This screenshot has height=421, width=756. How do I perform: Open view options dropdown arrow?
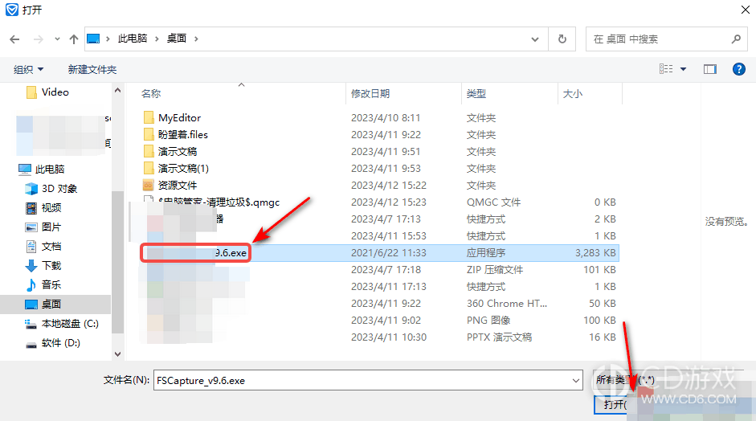click(683, 69)
